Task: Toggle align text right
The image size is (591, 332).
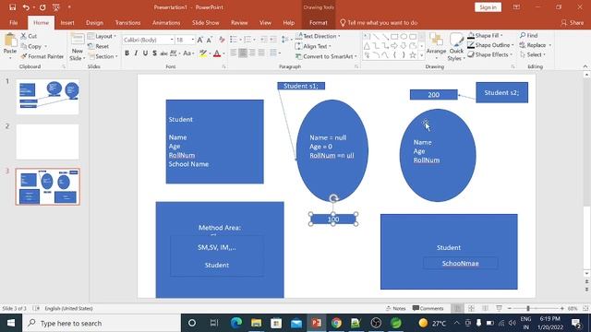Action: point(252,53)
